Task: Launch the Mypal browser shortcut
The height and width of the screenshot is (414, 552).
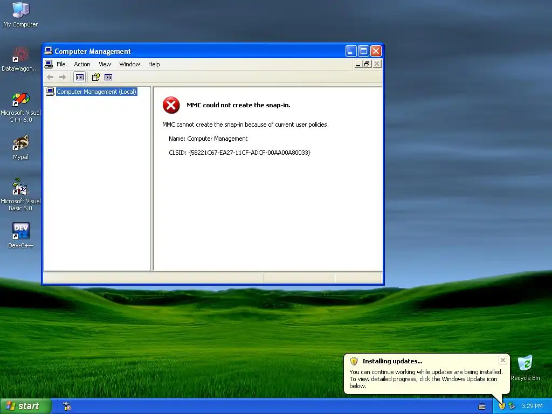Action: click(x=20, y=148)
